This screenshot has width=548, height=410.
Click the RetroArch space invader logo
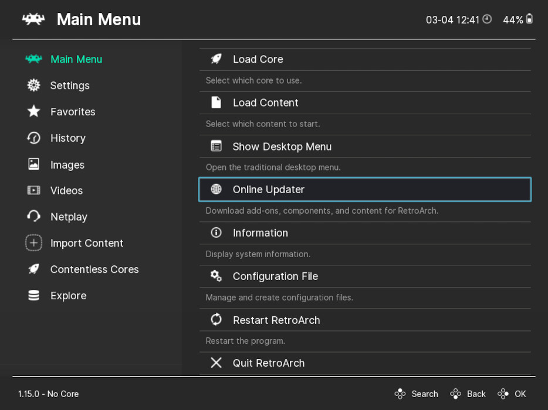click(33, 18)
